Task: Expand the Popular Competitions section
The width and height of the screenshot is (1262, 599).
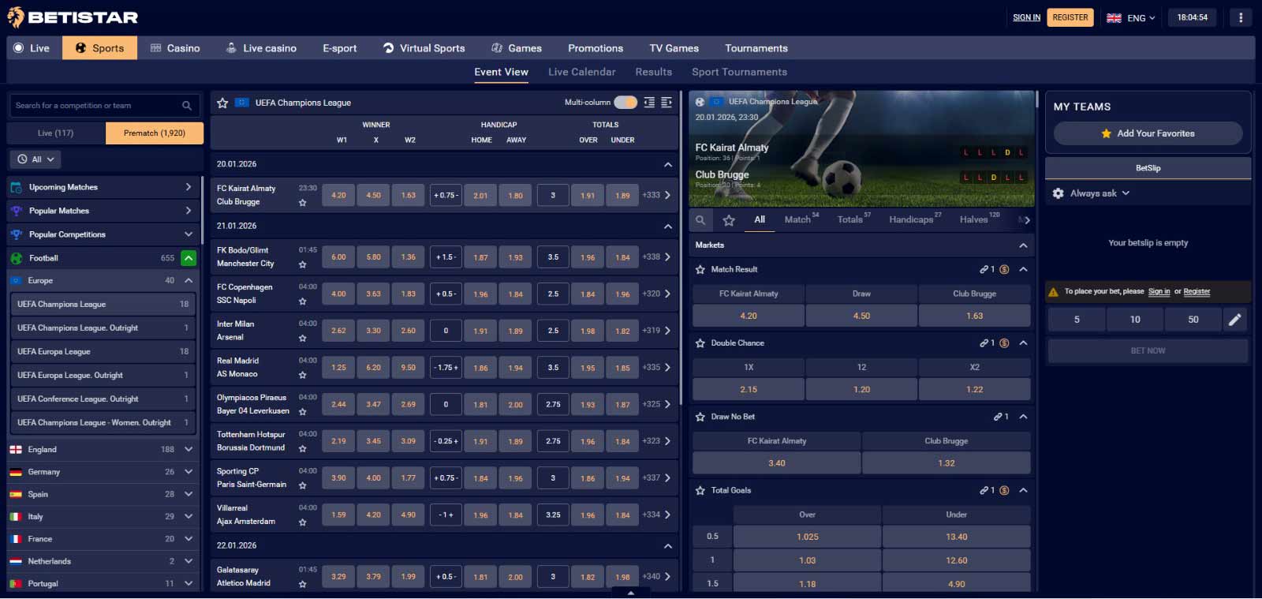Action: (189, 234)
